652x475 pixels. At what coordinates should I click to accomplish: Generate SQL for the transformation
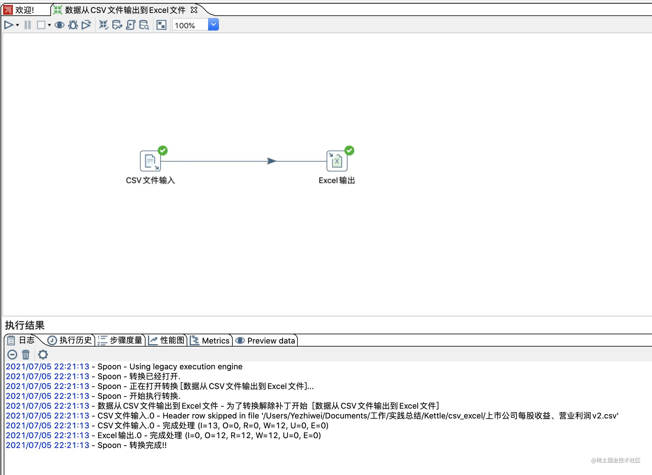[x=130, y=25]
